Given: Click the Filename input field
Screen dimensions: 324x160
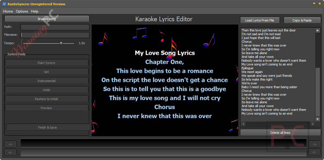Looking at the screenshot, I should pos(55,35).
